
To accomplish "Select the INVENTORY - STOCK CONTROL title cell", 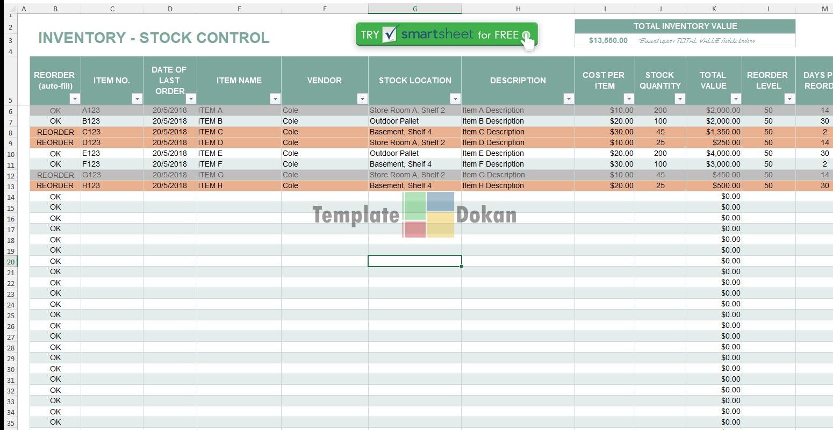I will [x=154, y=38].
